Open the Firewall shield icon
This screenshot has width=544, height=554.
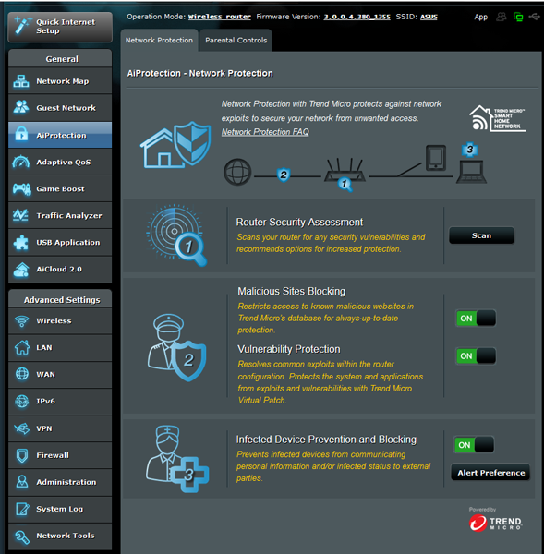pos(22,455)
